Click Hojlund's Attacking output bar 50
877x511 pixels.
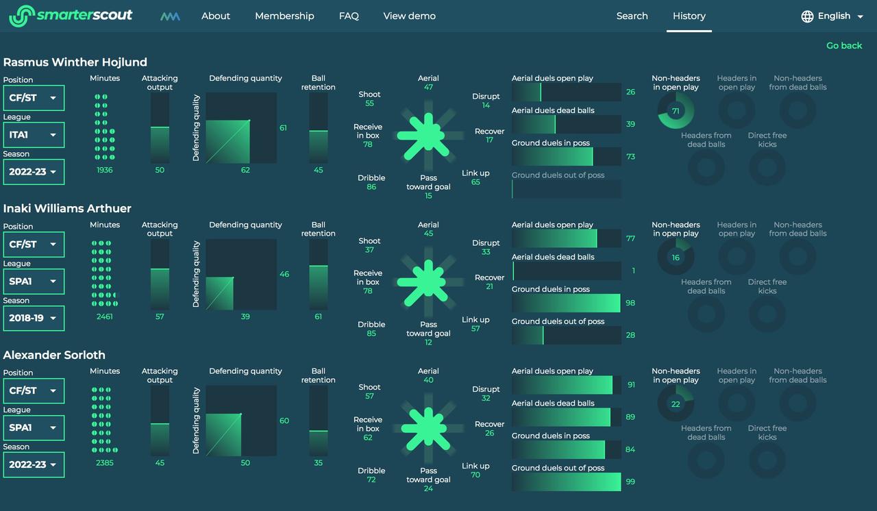[160, 128]
